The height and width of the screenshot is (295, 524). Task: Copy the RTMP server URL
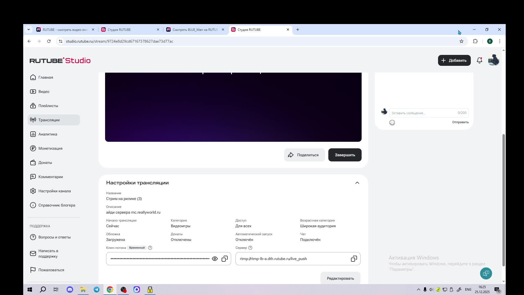coord(354,259)
